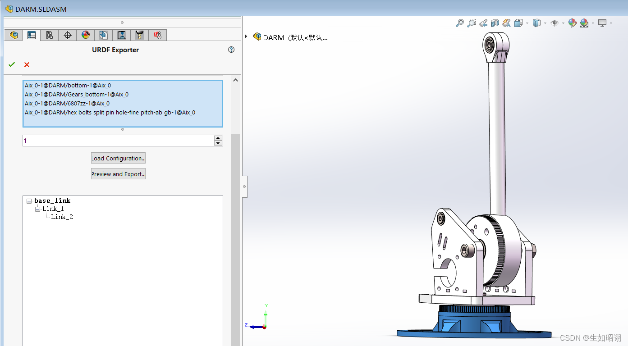
Task: Open the red SolidWorks inspection tab
Action: tap(158, 35)
